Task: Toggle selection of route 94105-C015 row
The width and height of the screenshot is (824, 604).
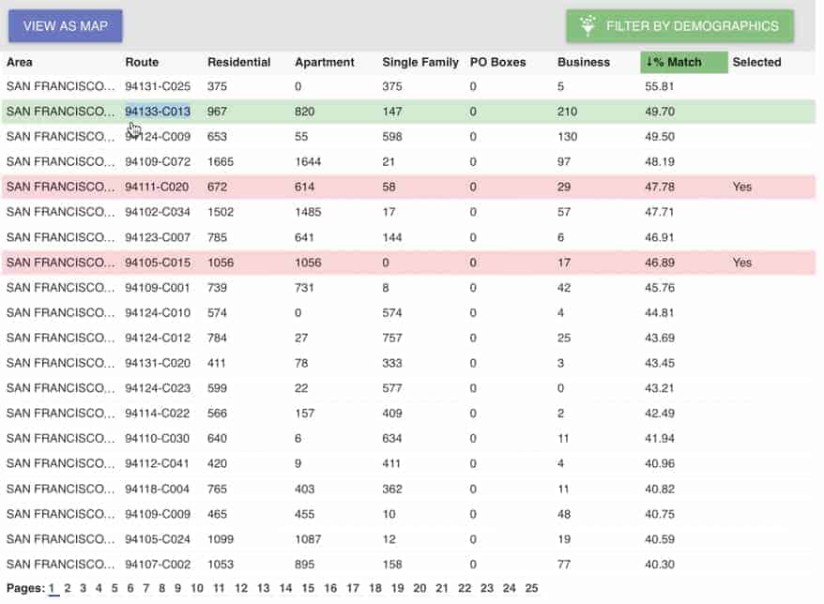Action: [x=408, y=263]
